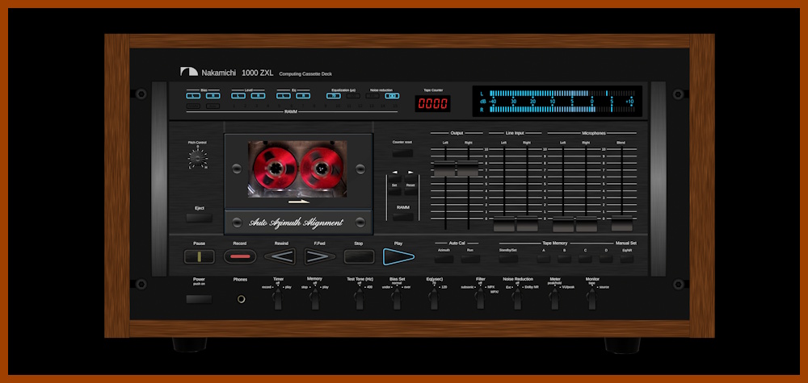Image resolution: width=808 pixels, height=383 pixels.
Task: Click the Microphones Left fader handle
Action: (x=563, y=224)
